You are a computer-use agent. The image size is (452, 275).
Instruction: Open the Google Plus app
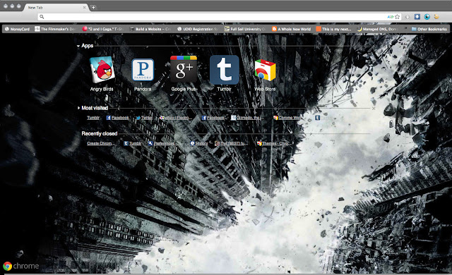(x=184, y=74)
